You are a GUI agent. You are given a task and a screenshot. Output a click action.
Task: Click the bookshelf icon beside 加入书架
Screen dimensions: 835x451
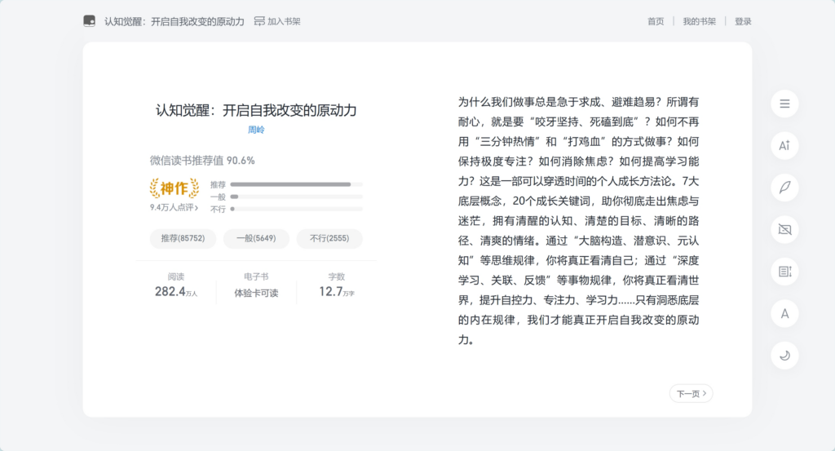tap(259, 21)
